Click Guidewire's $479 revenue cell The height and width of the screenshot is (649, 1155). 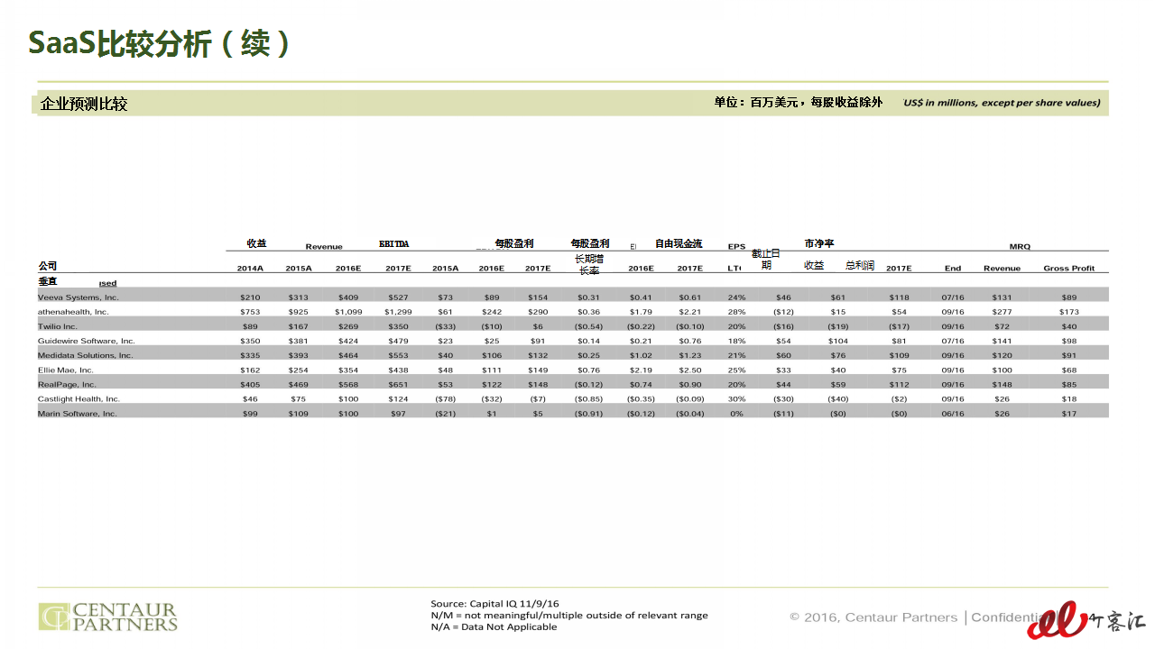pos(398,341)
